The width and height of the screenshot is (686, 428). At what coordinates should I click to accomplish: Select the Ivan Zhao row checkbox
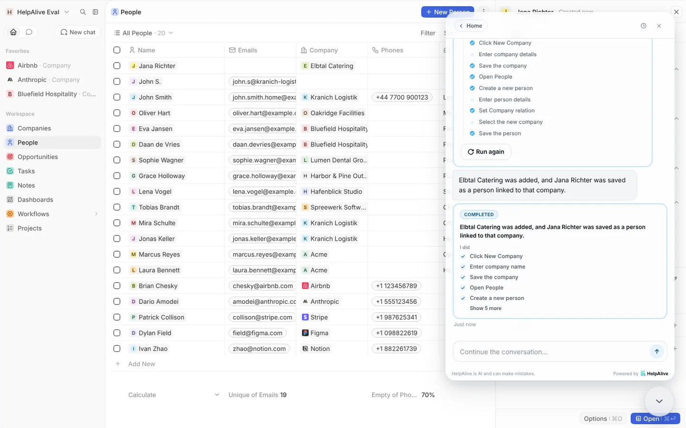click(x=117, y=348)
